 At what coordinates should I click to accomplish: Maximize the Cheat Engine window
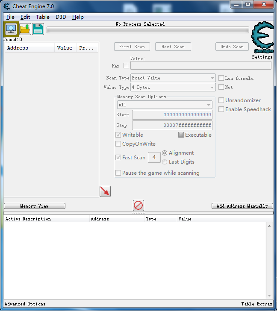[248, 4]
